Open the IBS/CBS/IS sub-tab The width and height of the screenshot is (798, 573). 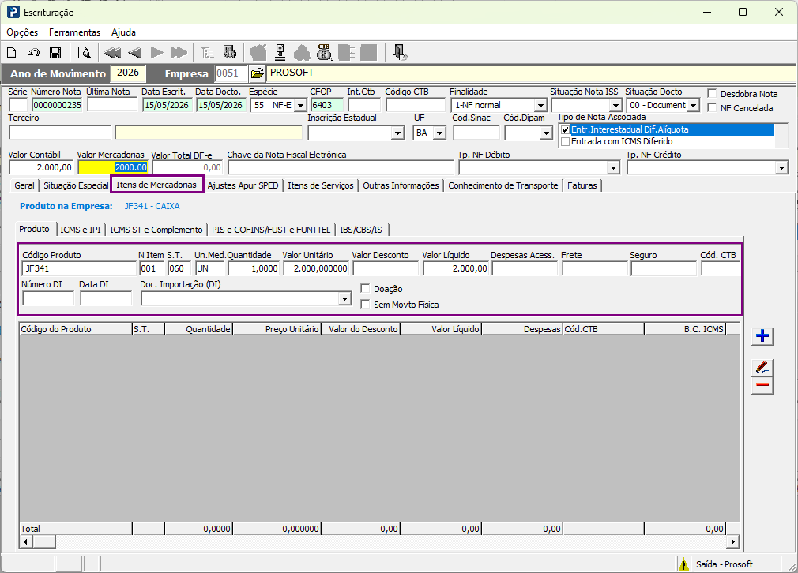click(x=361, y=230)
